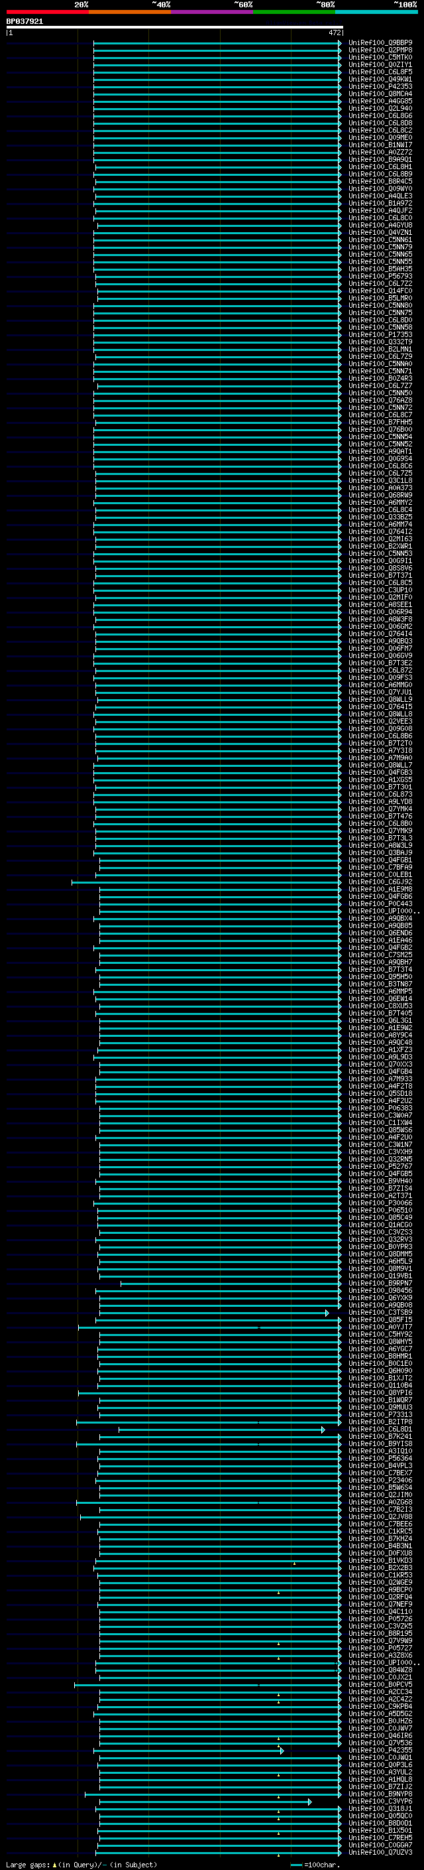Click the green ~80% identity legend segment
The image size is (424, 1870).
(x=294, y=12)
